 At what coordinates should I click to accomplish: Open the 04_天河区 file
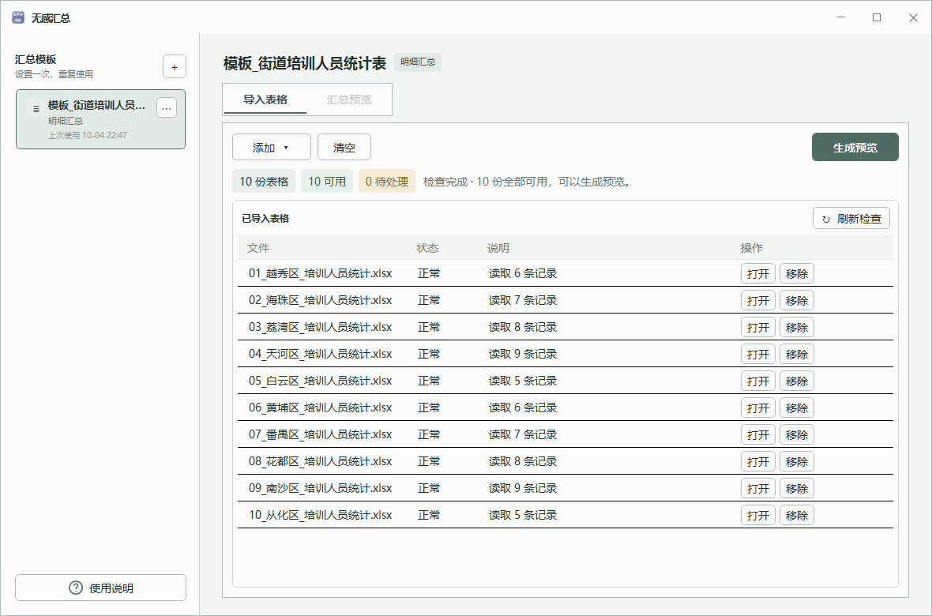point(758,354)
